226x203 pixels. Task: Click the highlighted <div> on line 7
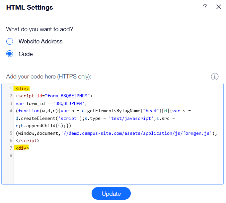point(22,148)
